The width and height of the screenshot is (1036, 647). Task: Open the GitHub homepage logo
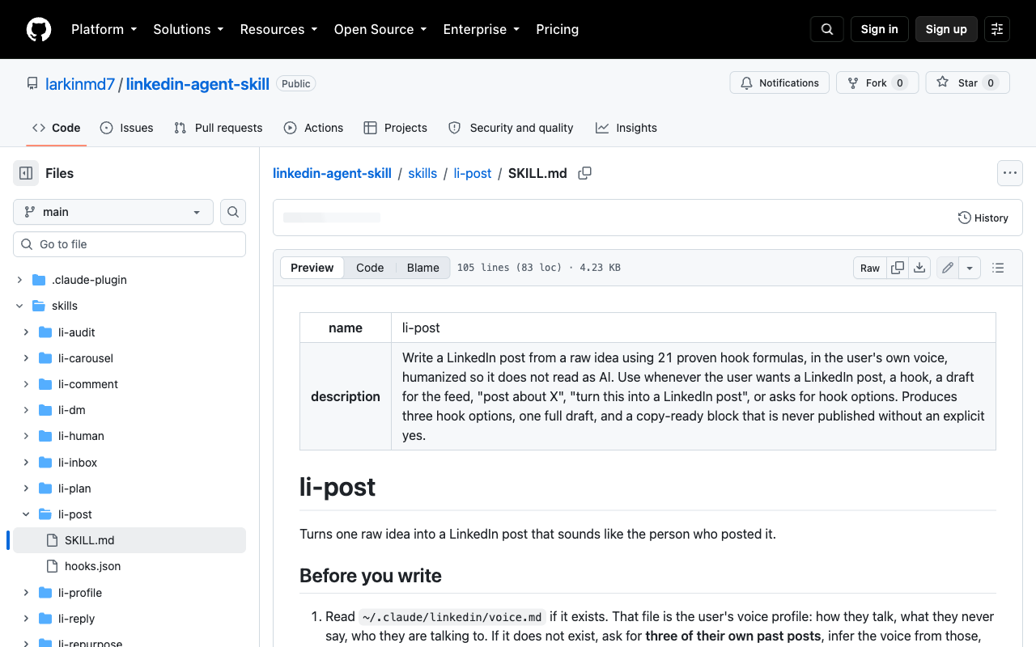point(39,29)
